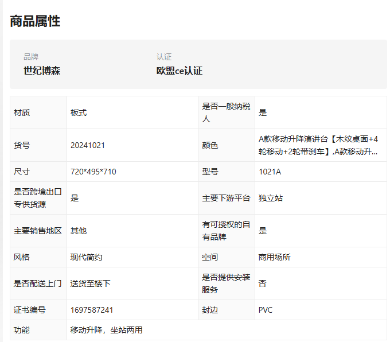Image resolution: width=390 pixels, height=342 pixels.
Task: Click the 功能 value 移动升降，坐站两用
Action: 107,330
